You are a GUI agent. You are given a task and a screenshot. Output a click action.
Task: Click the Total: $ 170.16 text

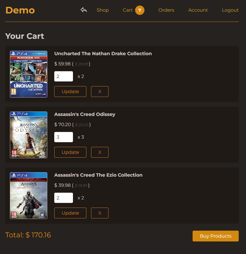click(28, 235)
